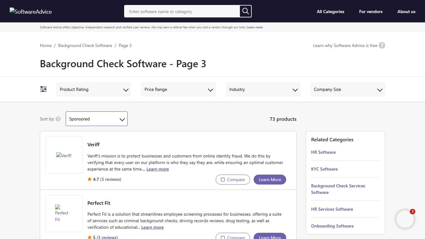Click the software search input field
The image size is (425, 239).
[x=180, y=11]
